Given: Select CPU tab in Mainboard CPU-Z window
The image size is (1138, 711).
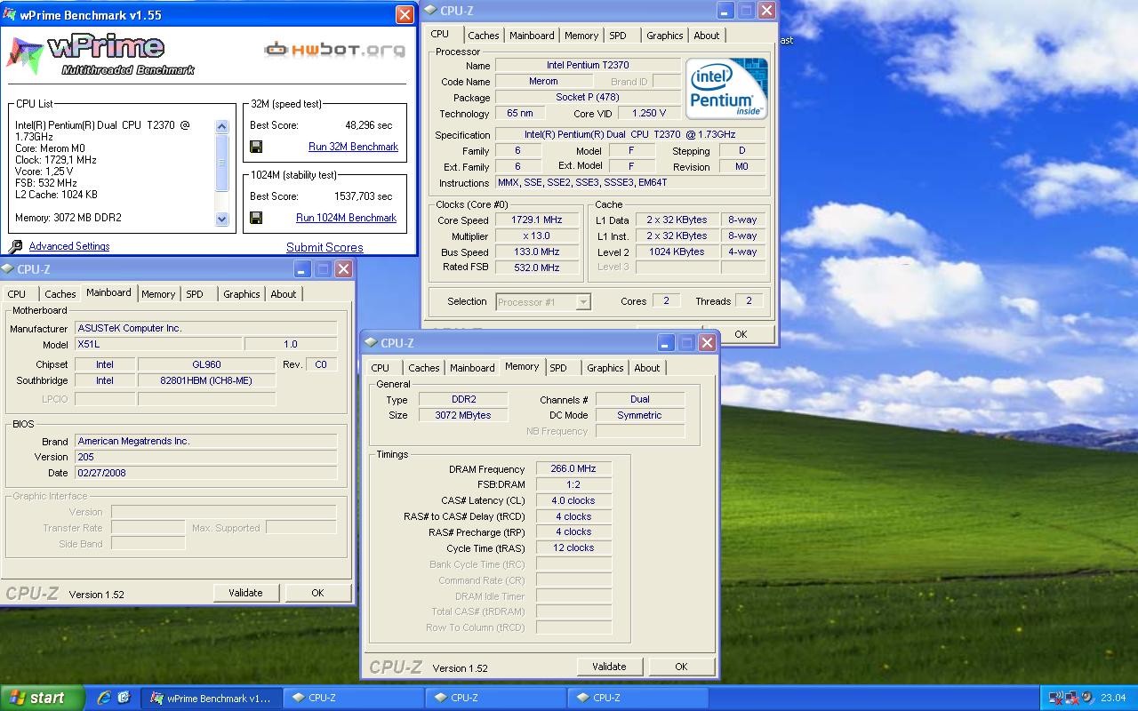Looking at the screenshot, I should click(17, 294).
